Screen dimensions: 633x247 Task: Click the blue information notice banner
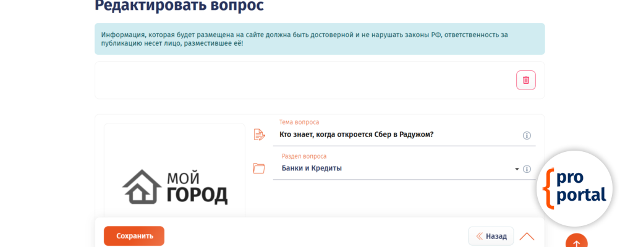(319, 39)
